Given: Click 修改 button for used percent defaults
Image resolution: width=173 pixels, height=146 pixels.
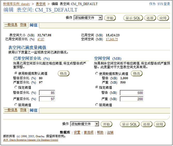Looking at the screenshot, I should [63, 73].
